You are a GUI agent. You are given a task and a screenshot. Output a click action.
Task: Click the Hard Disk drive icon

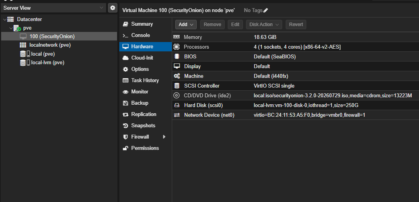pos(176,105)
